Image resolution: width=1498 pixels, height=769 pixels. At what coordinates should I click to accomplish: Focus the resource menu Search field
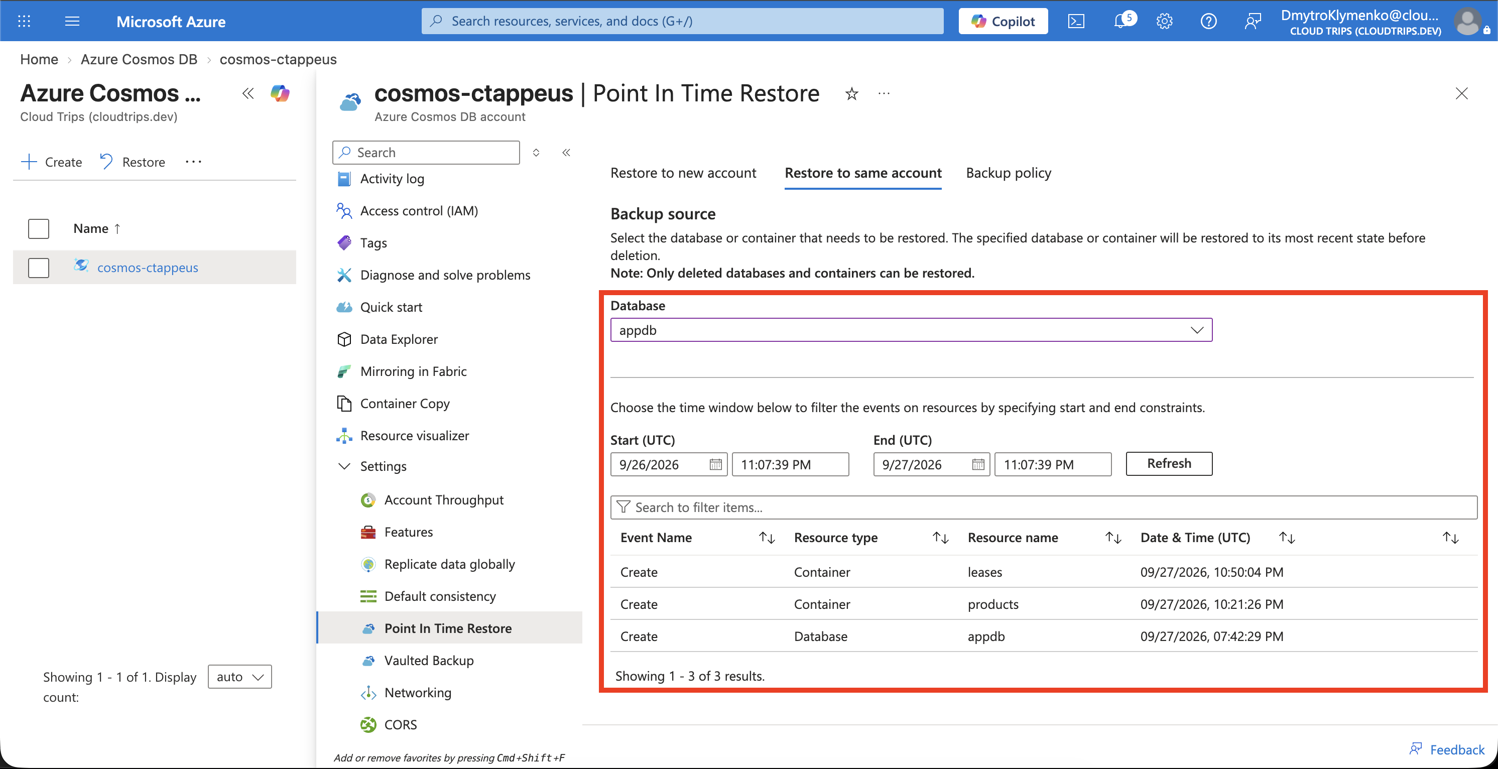point(426,152)
